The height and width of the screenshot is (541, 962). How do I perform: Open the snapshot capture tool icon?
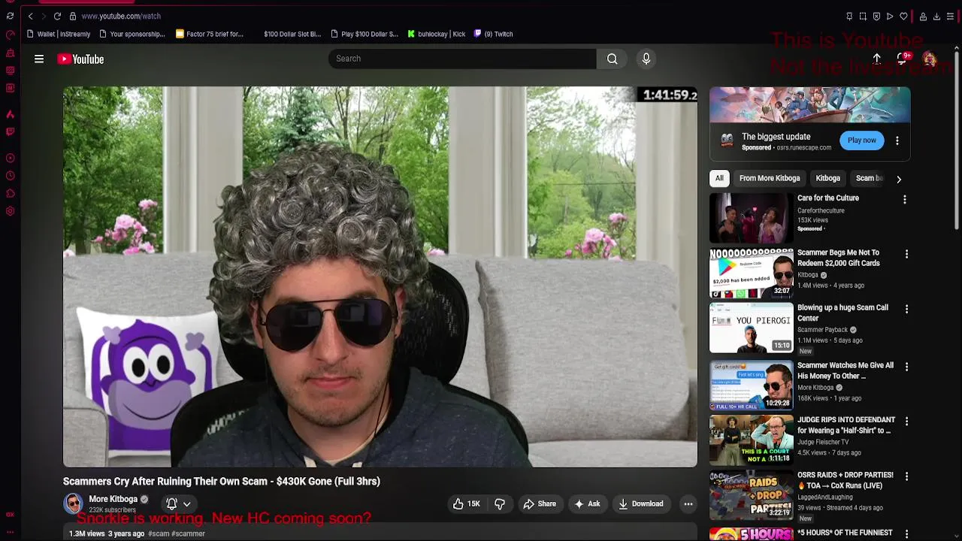pos(863,16)
